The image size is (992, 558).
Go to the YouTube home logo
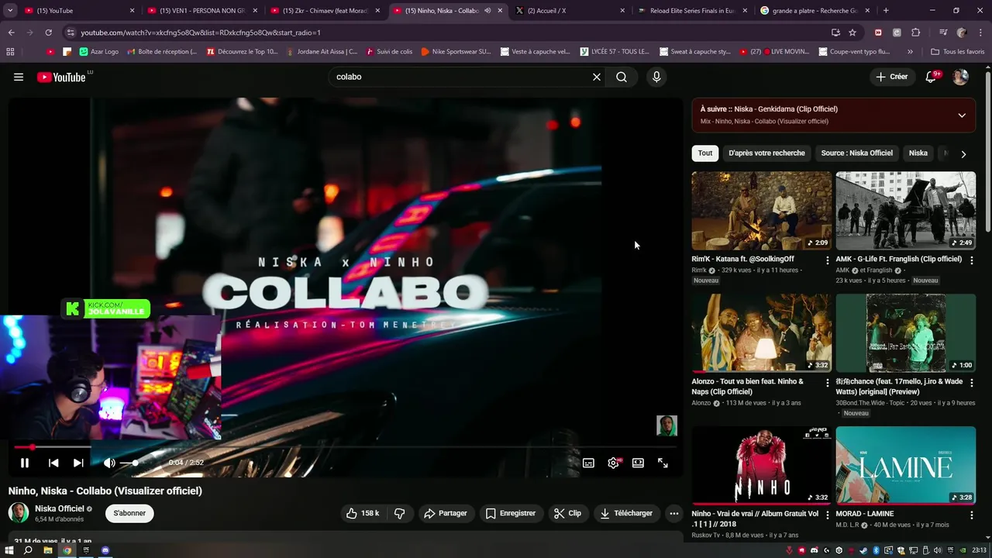tap(61, 77)
